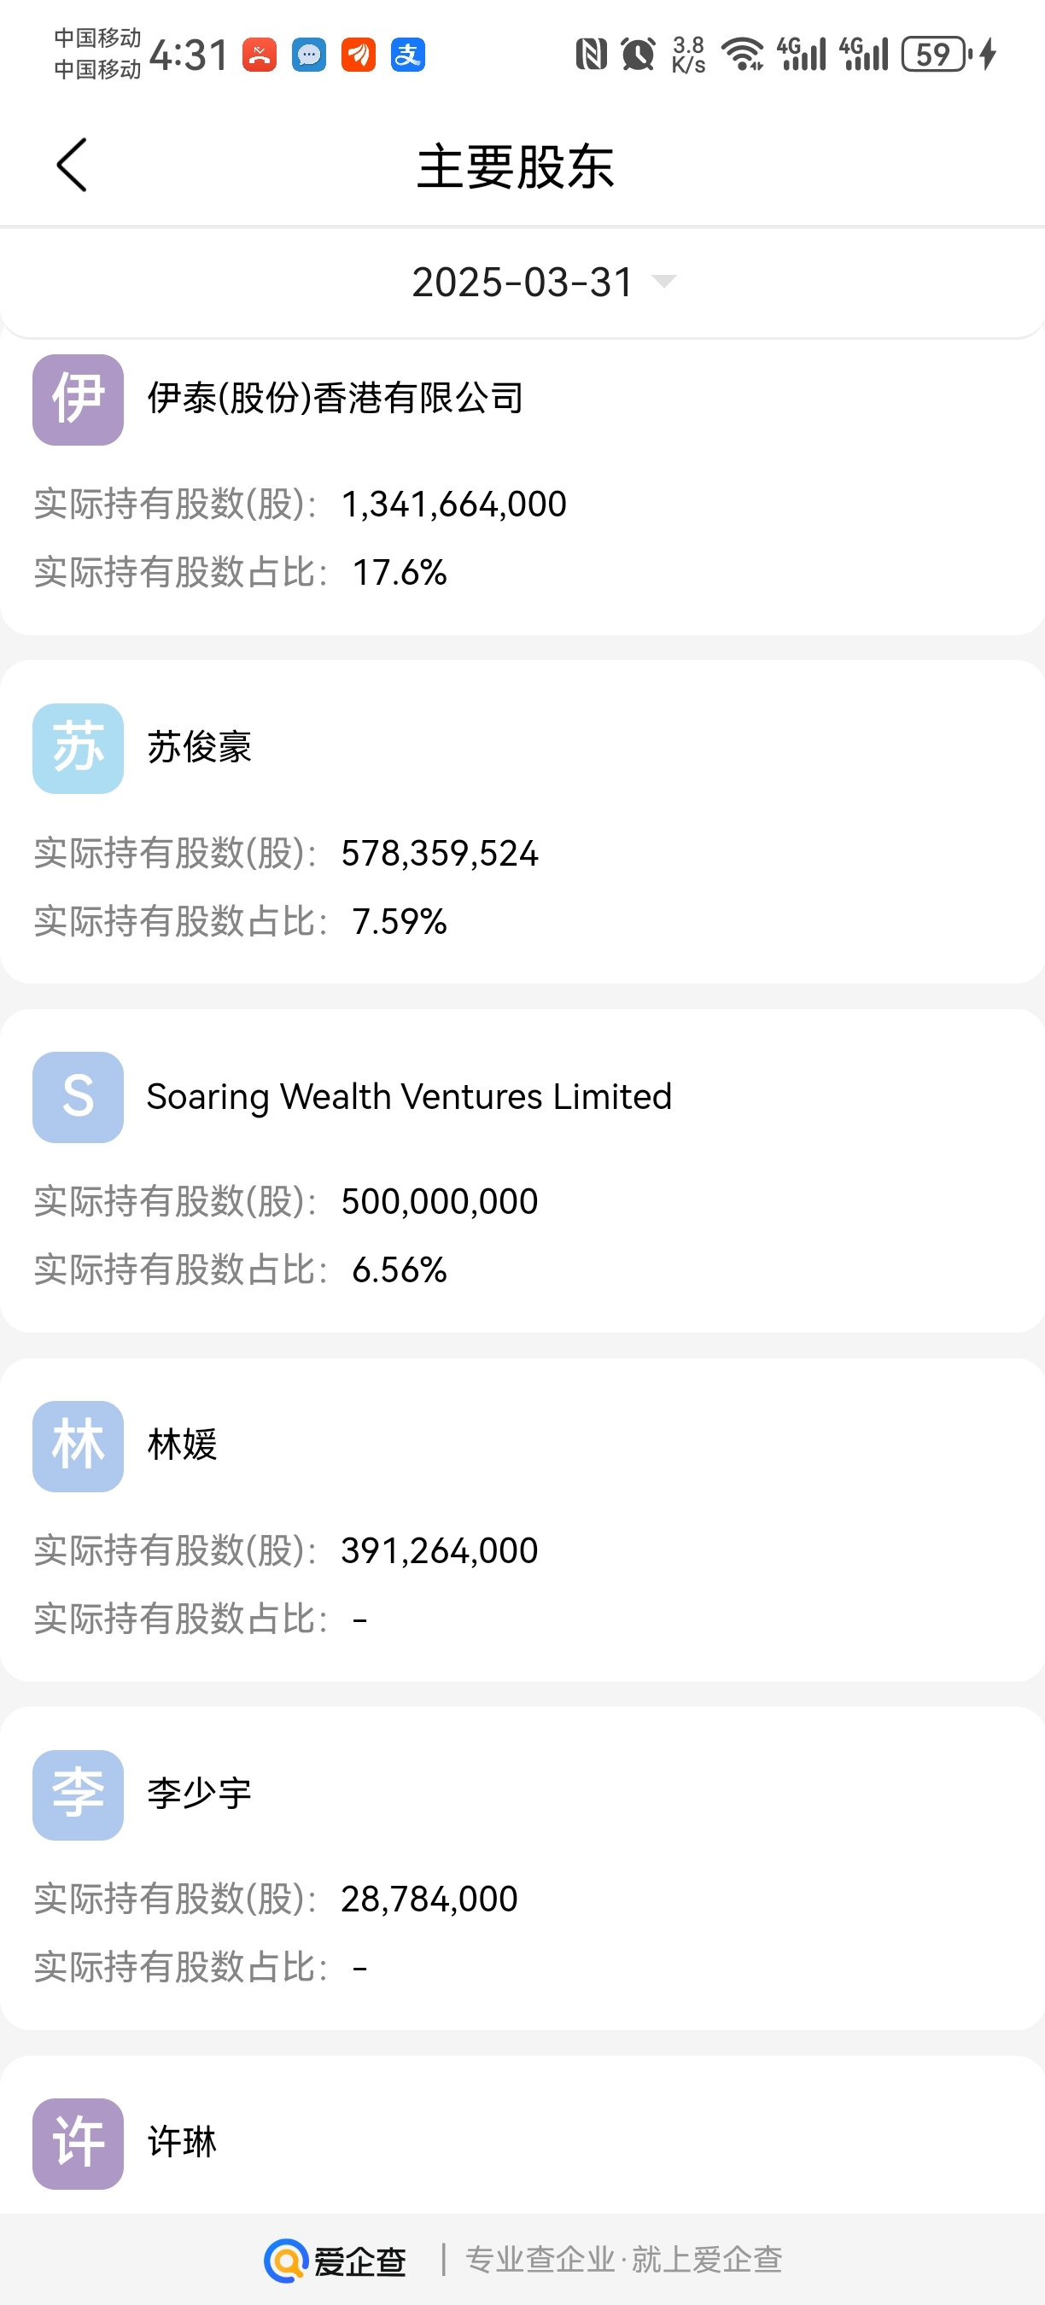Tap the 主要股东 page title
The height and width of the screenshot is (2305, 1045).
tap(516, 166)
